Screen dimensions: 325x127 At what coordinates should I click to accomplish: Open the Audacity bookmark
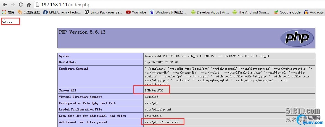point(314,12)
